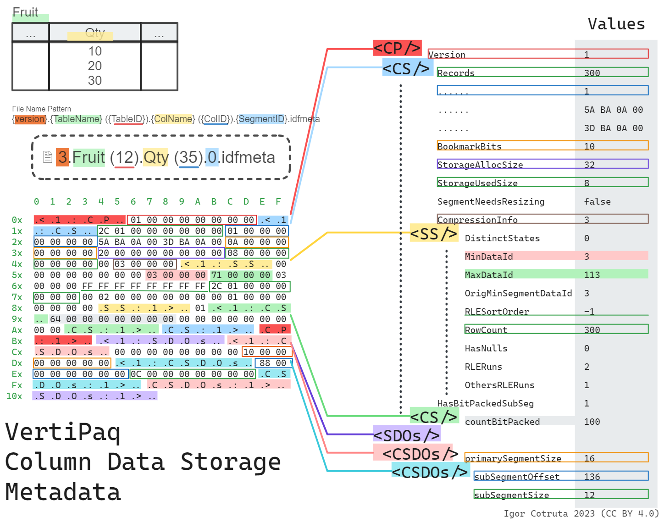Click the orange {version} placeholder
The width and height of the screenshot is (664, 523).
30,119
